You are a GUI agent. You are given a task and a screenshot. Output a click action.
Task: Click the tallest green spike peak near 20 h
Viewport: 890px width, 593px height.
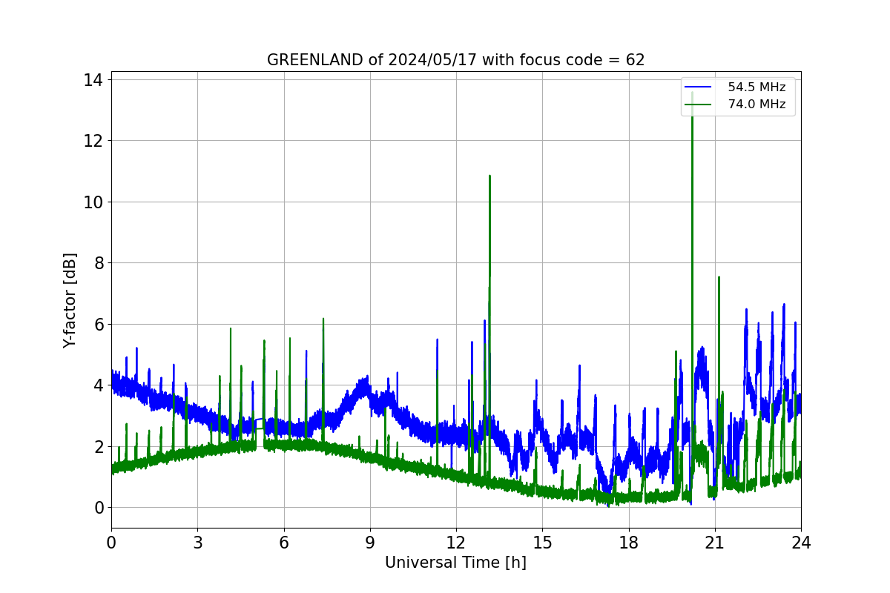click(x=692, y=93)
